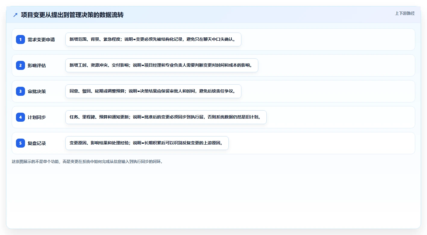Click the arrow icon beside the title

[15, 15]
